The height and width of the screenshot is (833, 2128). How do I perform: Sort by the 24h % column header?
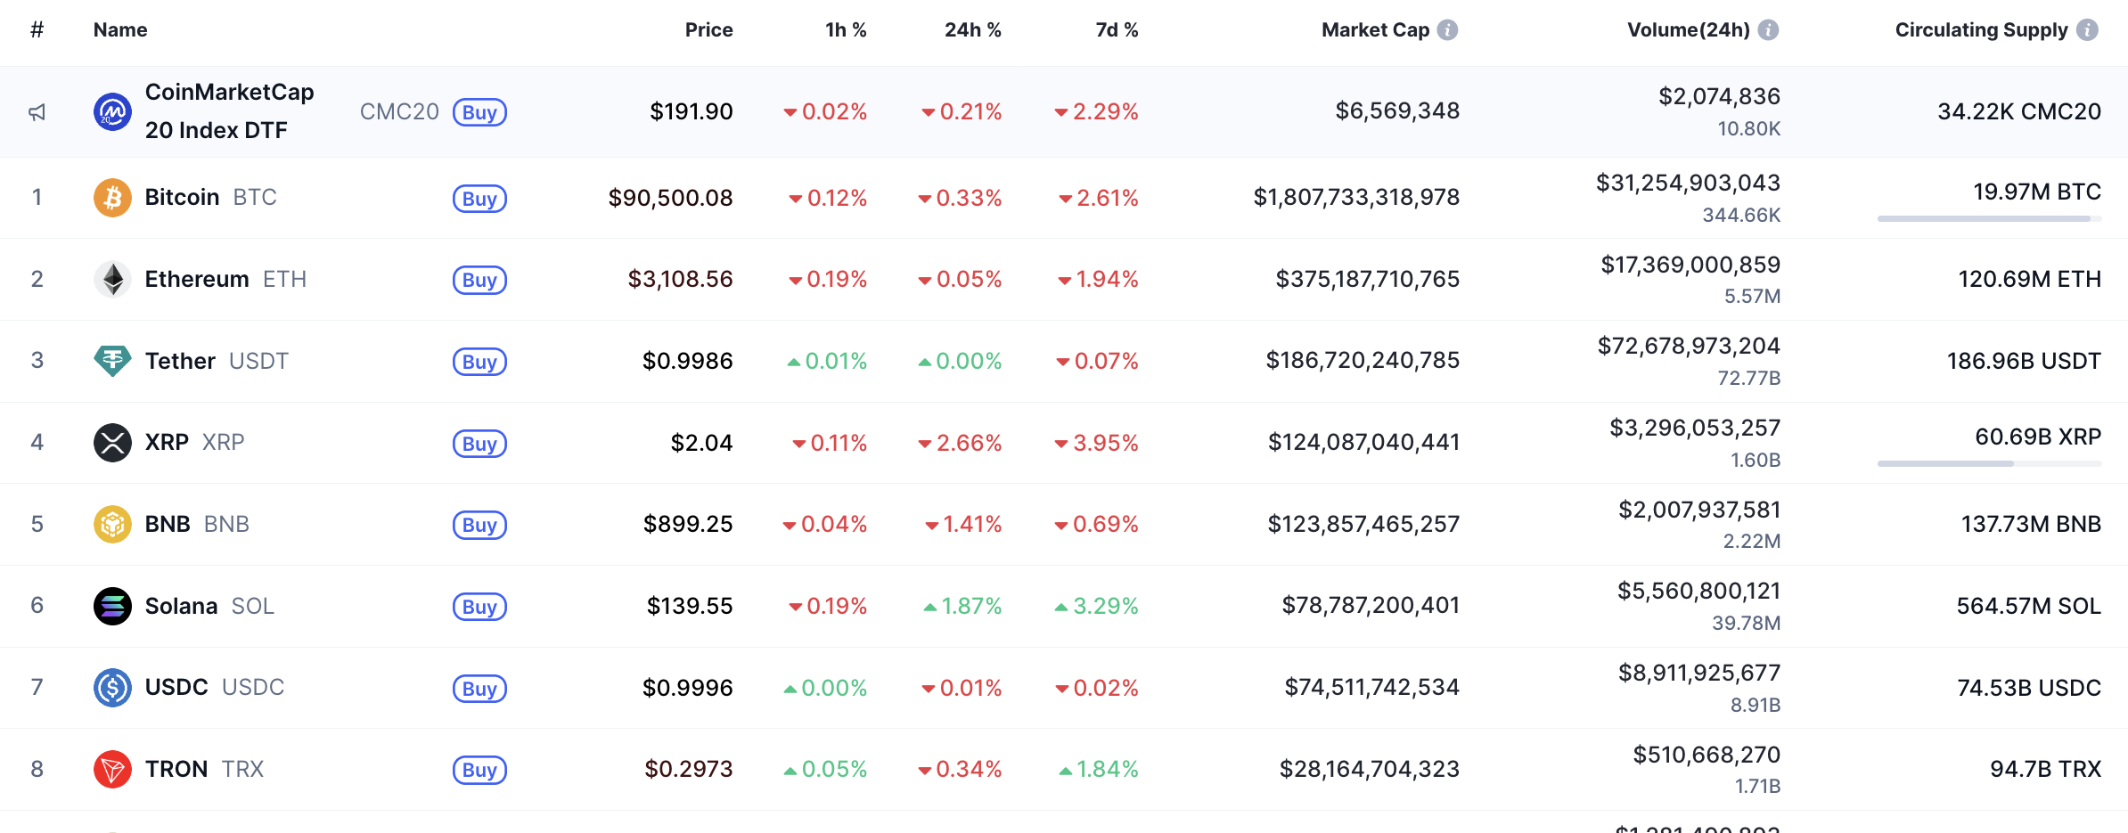click(x=972, y=30)
